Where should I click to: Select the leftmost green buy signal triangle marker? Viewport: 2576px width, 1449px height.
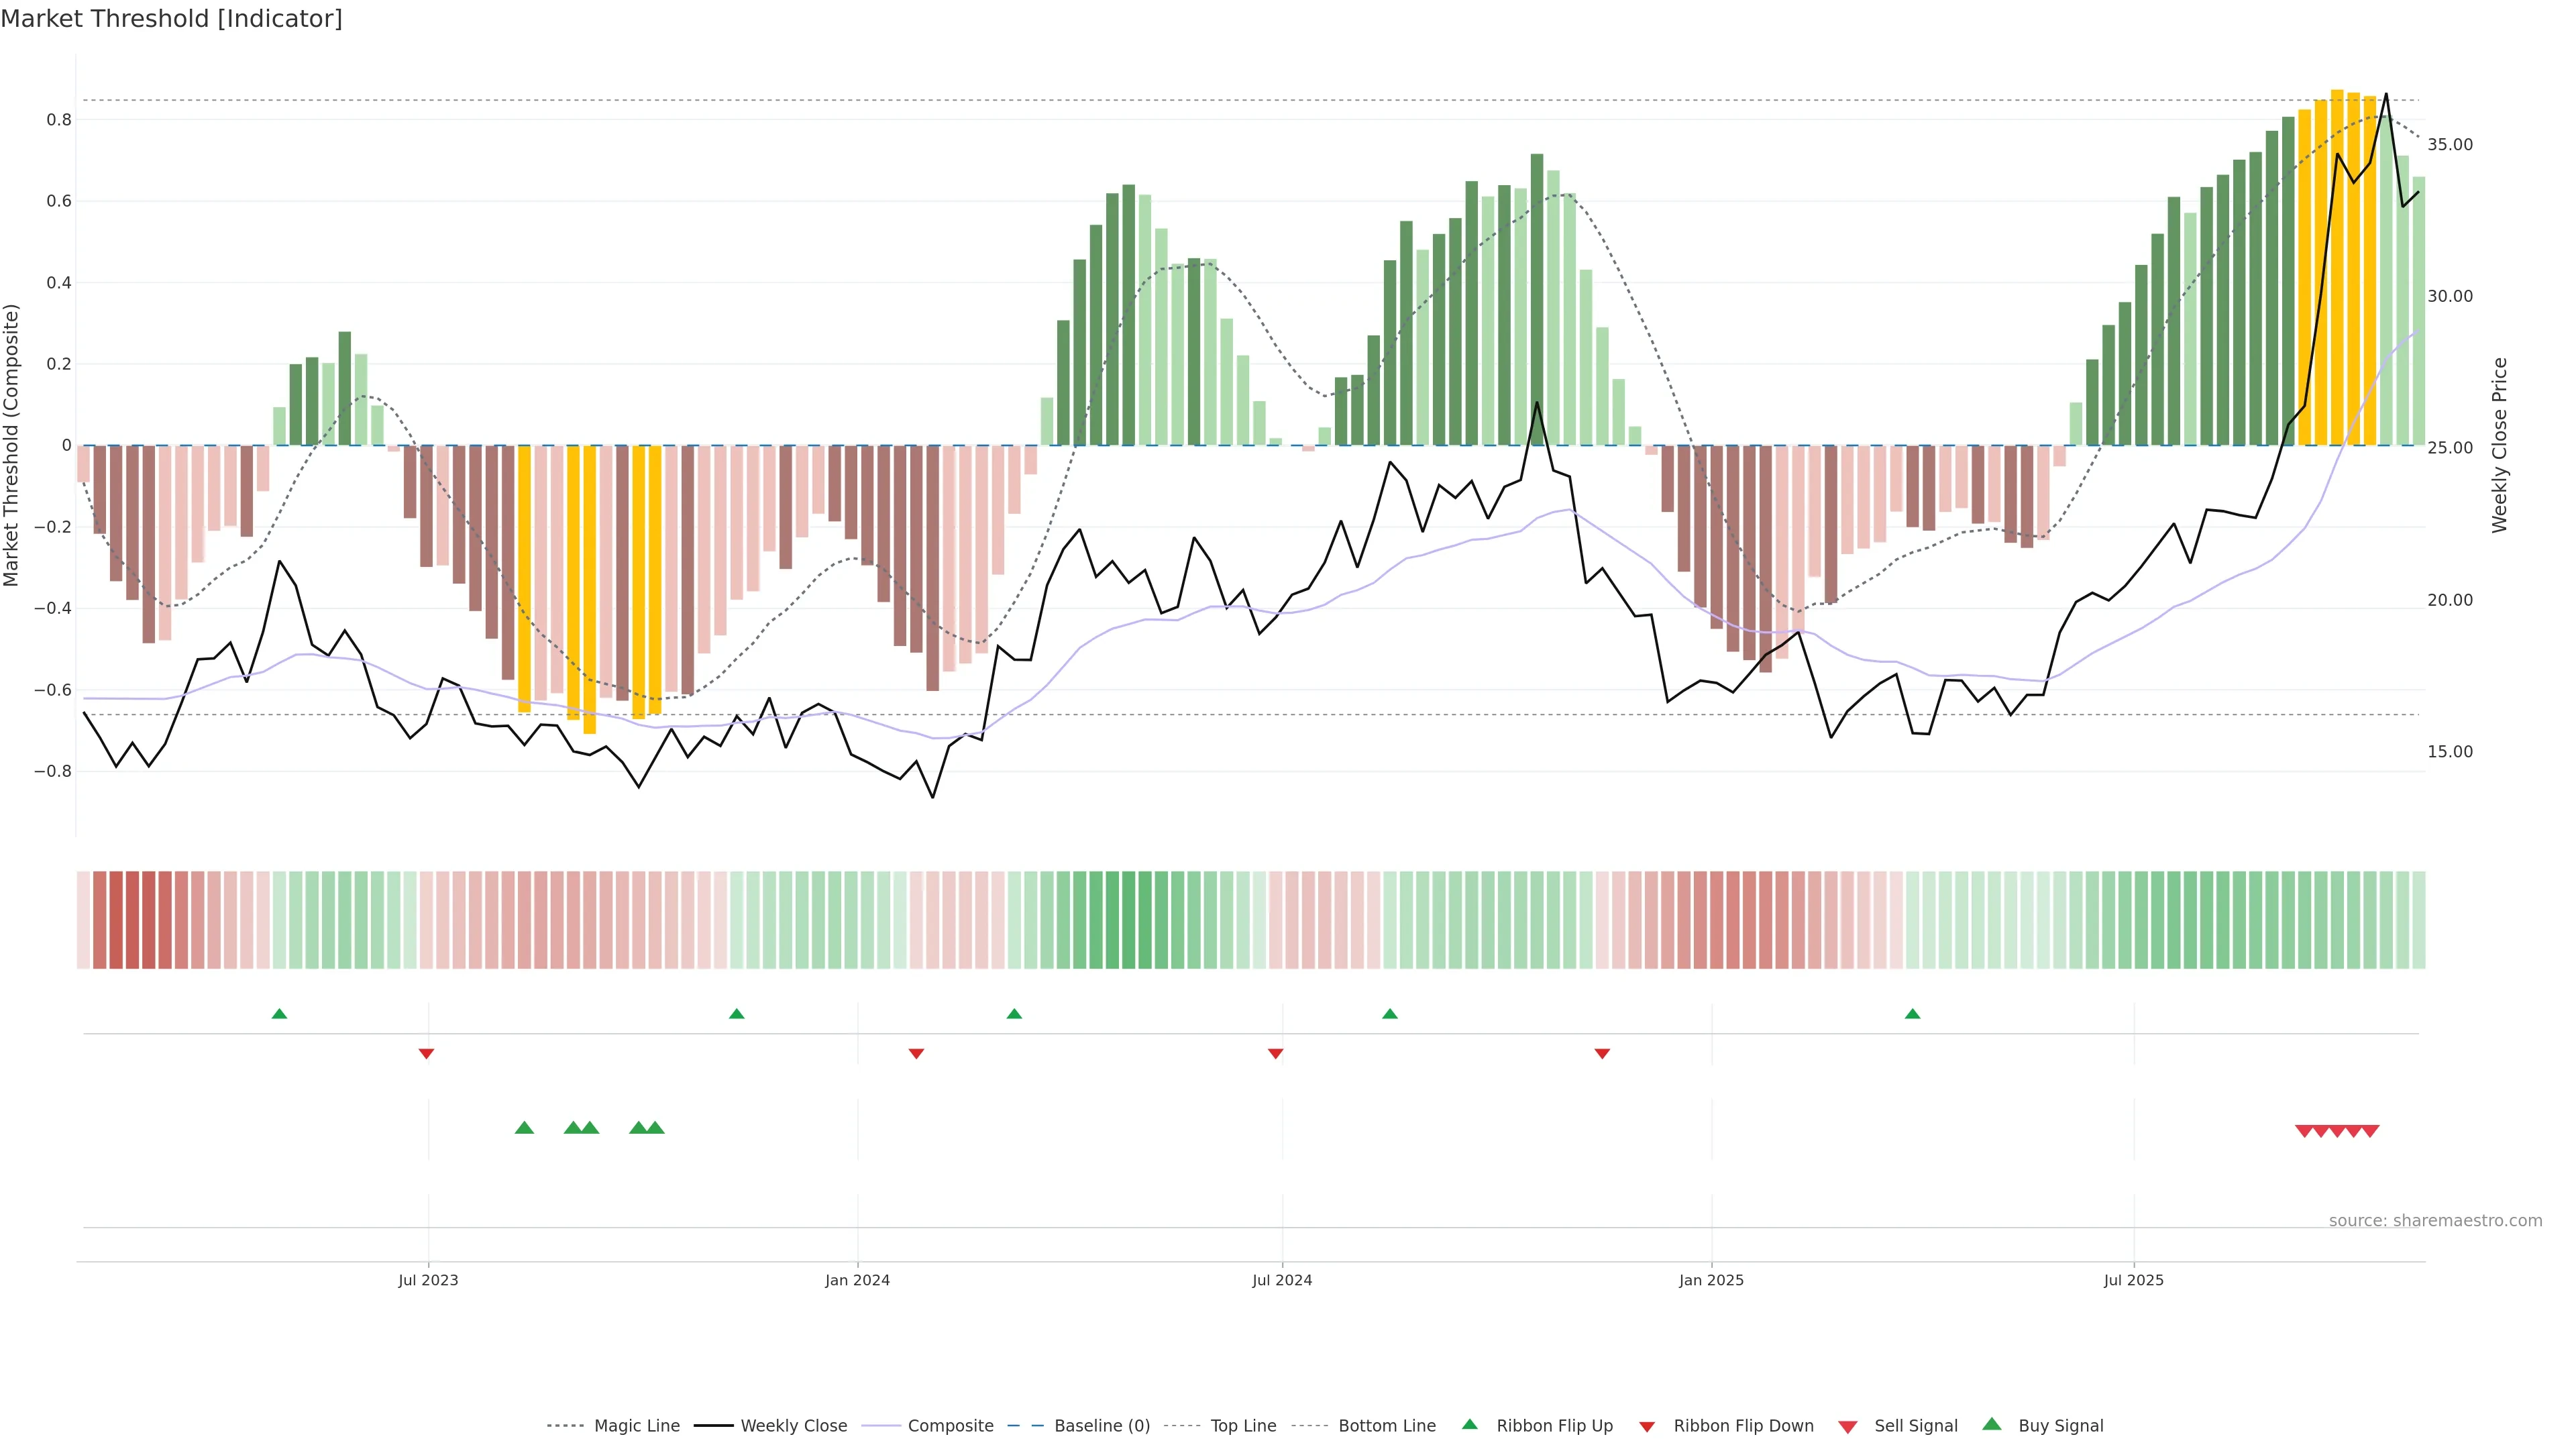click(x=524, y=1128)
